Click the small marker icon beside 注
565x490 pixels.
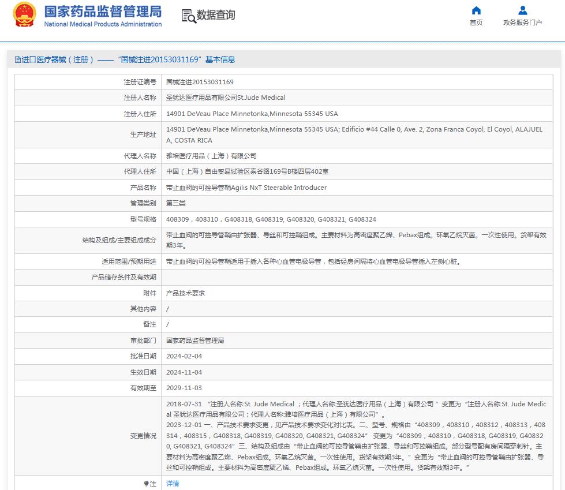click(147, 484)
